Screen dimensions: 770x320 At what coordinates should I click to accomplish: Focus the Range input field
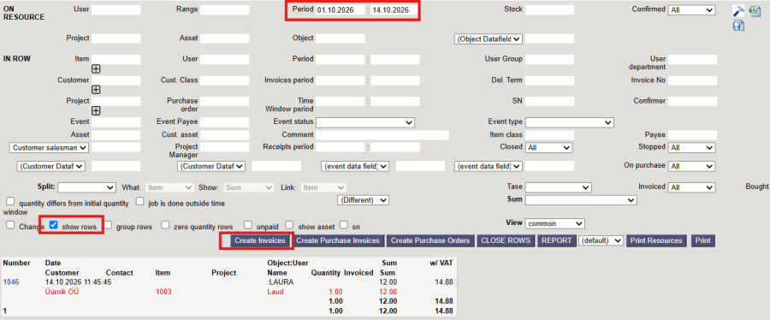pyautogui.click(x=224, y=9)
